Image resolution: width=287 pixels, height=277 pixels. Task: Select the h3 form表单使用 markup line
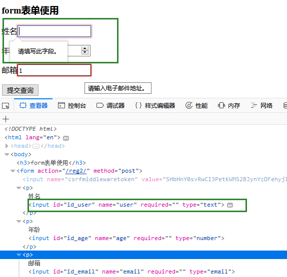pos(51,163)
